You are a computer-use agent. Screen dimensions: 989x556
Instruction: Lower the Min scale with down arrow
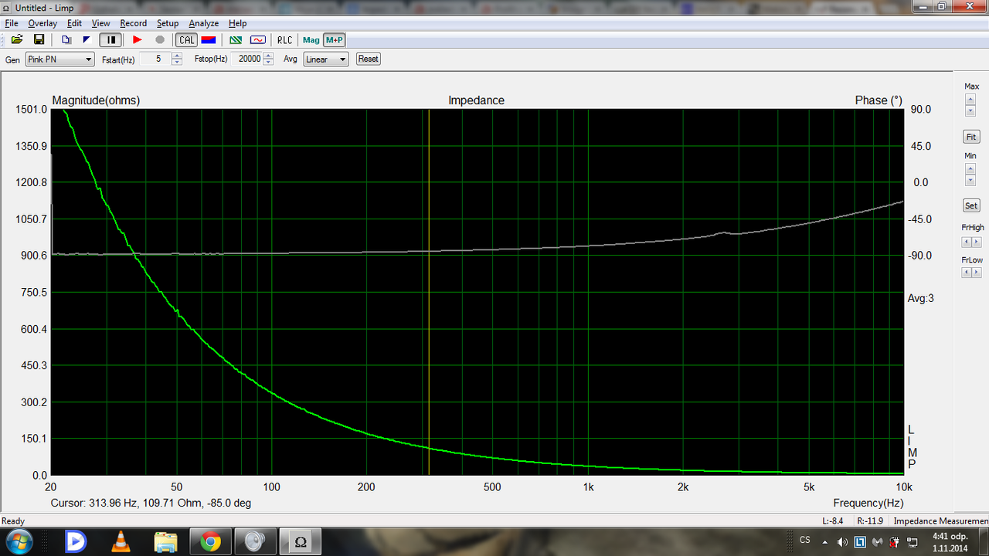click(970, 180)
